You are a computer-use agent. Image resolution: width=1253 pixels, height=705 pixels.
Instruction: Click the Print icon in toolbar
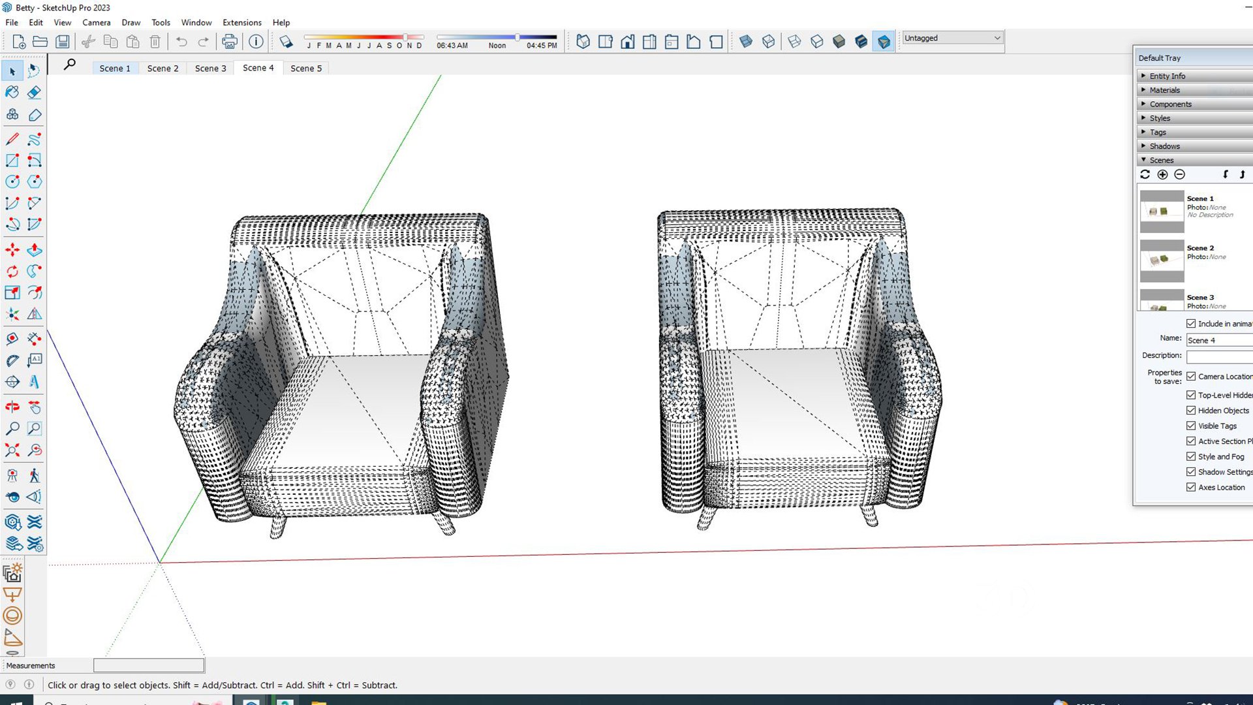pos(229,42)
